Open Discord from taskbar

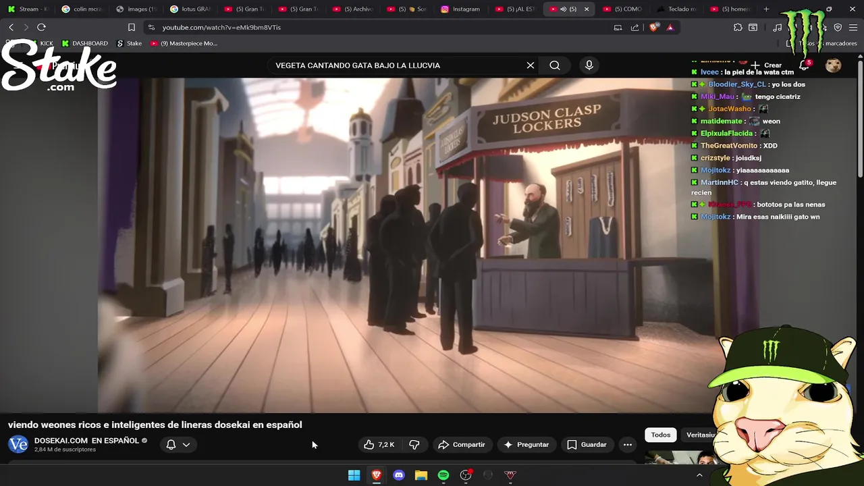pyautogui.click(x=399, y=475)
